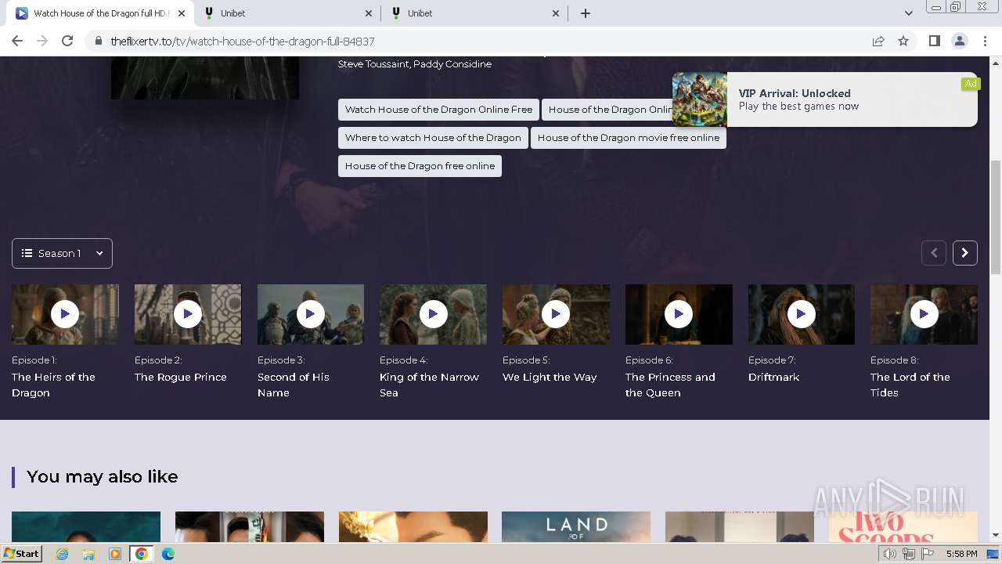1002x564 pixels.
Task: Click the taskbar clock showing 5:58 PM
Action: point(961,554)
